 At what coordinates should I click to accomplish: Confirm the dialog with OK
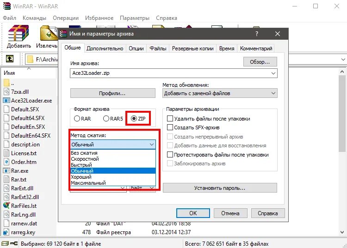click(193, 213)
